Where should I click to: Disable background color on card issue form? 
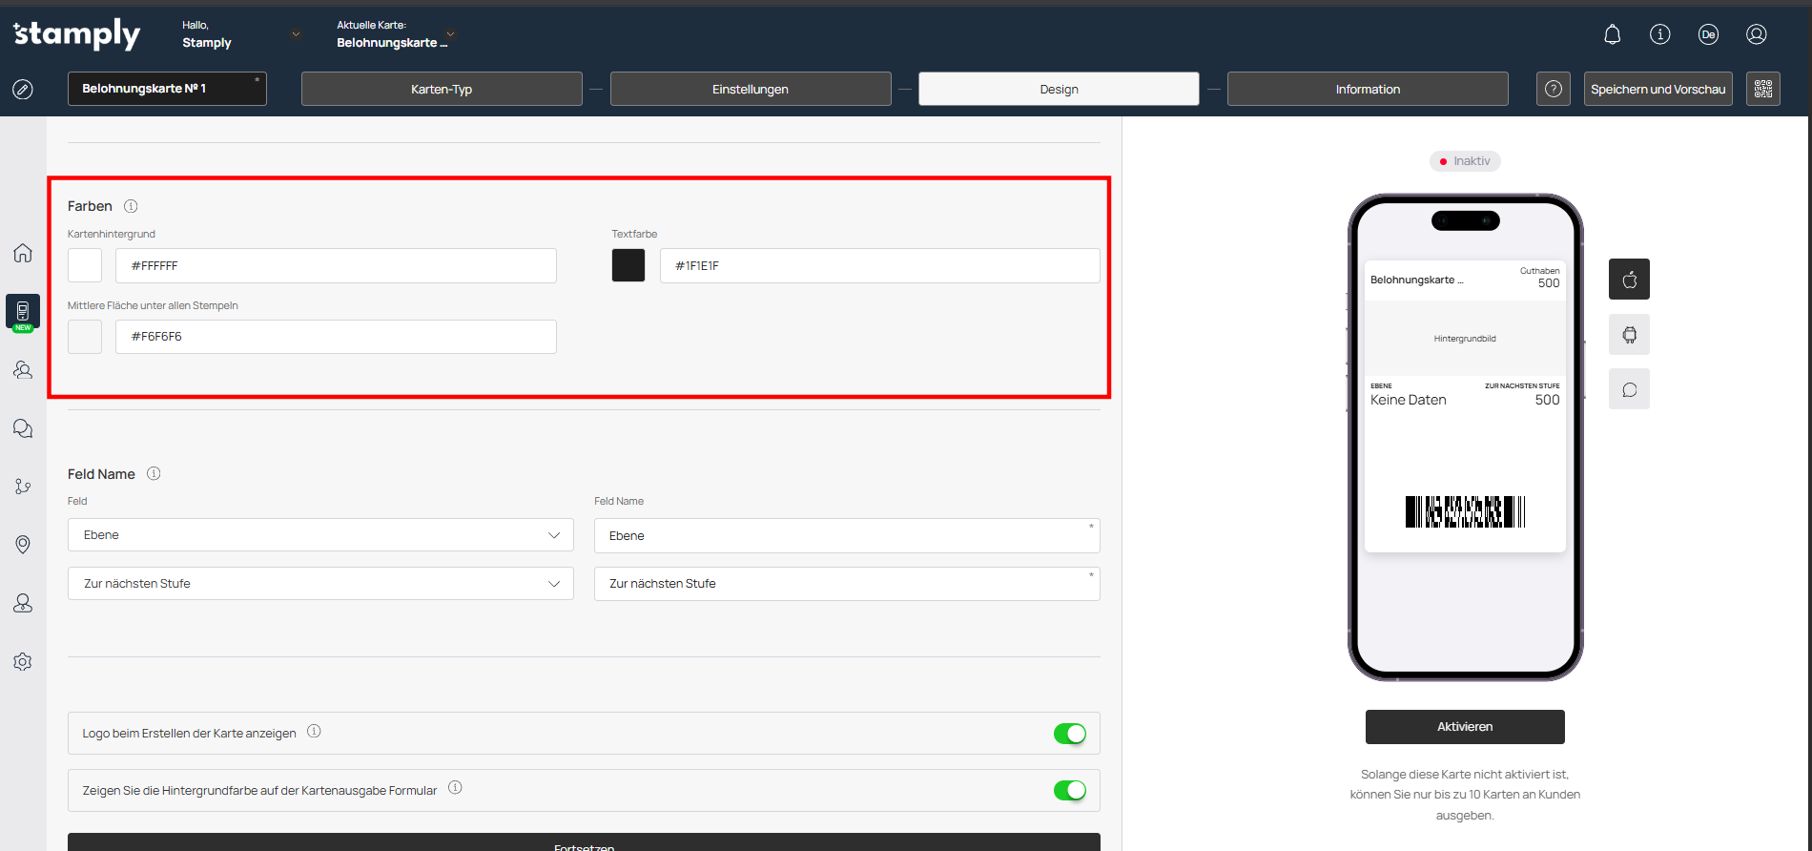tap(1069, 791)
